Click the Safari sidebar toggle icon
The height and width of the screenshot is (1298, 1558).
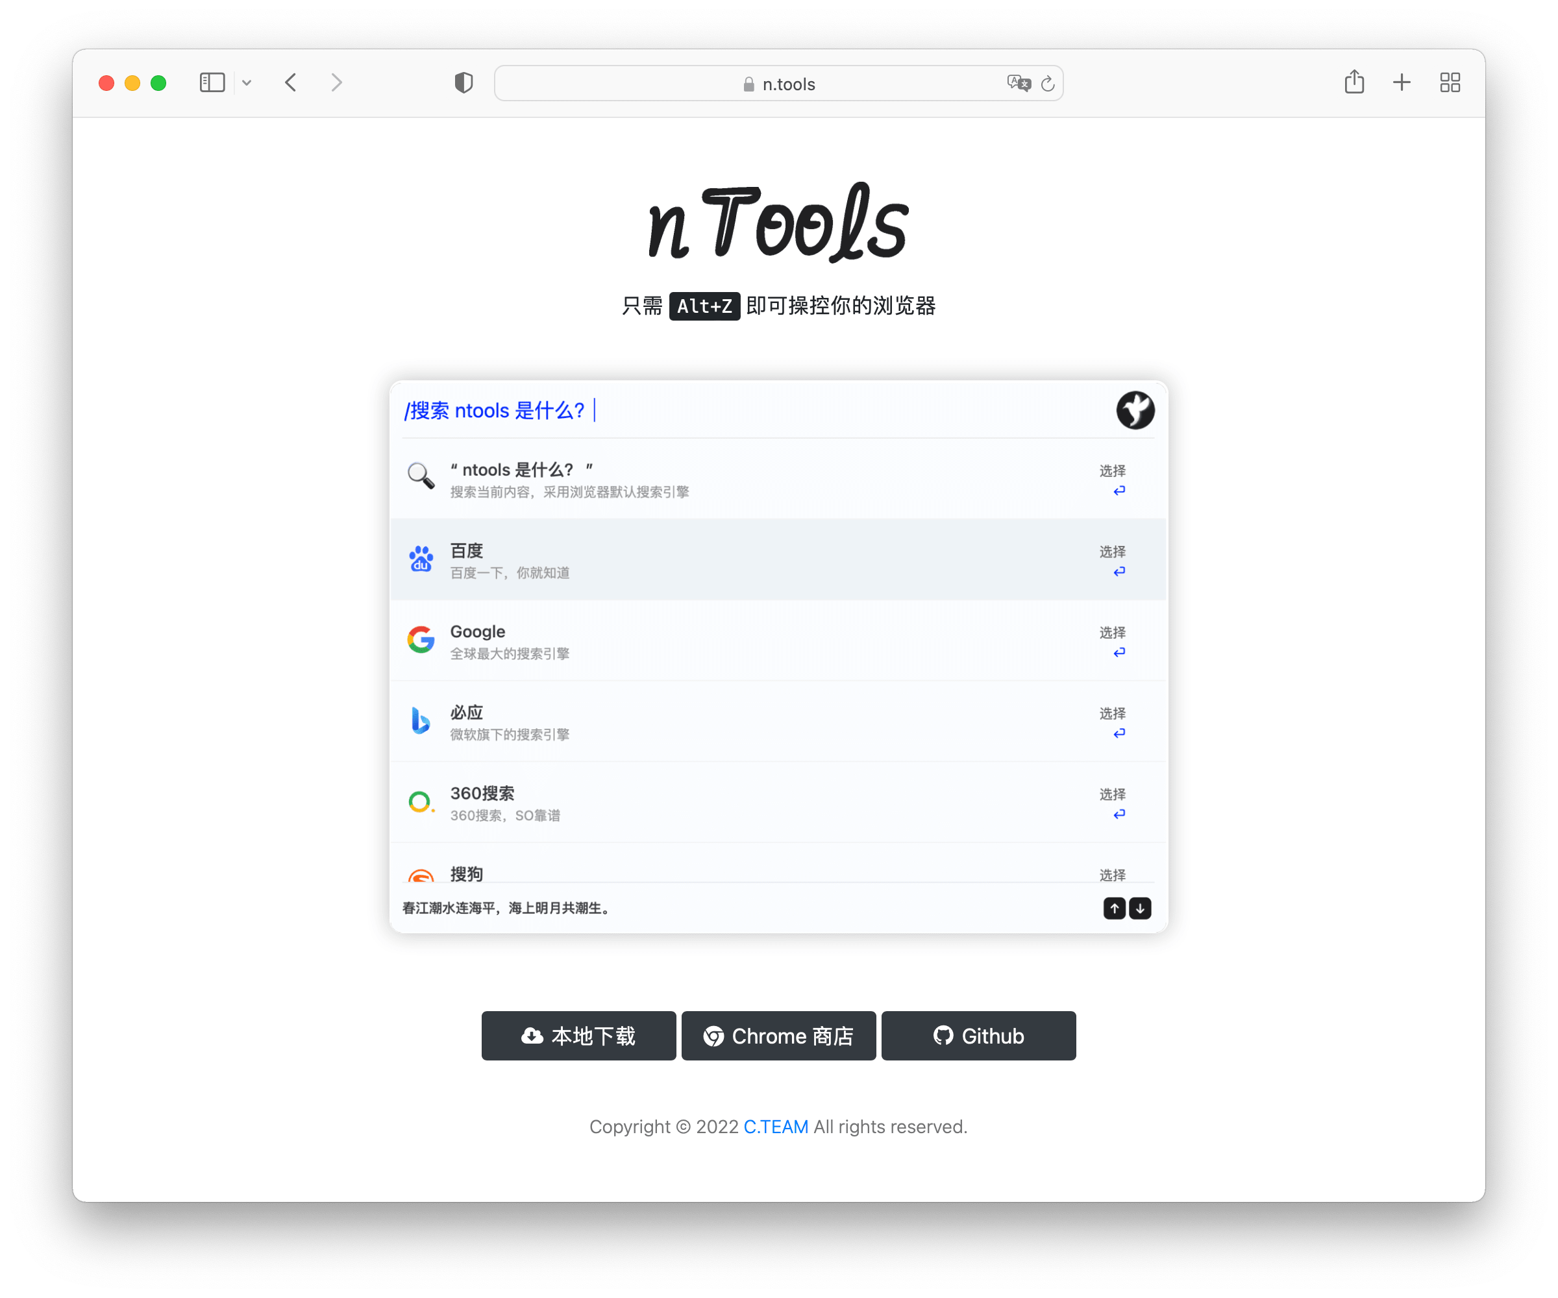[x=212, y=82]
